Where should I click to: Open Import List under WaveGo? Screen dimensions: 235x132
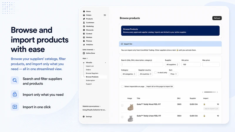90,66
